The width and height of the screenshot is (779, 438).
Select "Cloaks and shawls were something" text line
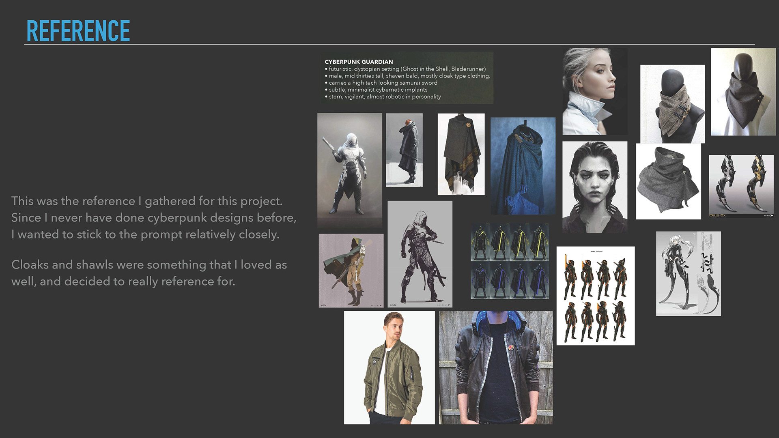pos(149,265)
